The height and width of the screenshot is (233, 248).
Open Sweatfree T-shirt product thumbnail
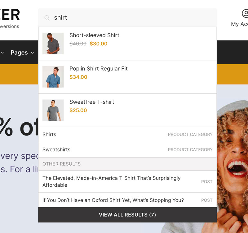click(x=53, y=110)
